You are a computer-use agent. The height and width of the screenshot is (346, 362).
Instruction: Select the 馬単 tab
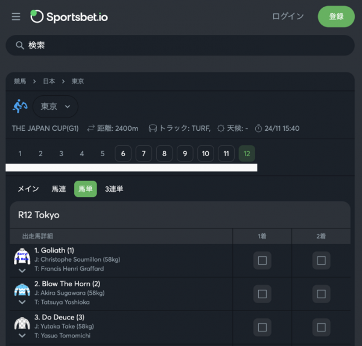click(x=86, y=189)
